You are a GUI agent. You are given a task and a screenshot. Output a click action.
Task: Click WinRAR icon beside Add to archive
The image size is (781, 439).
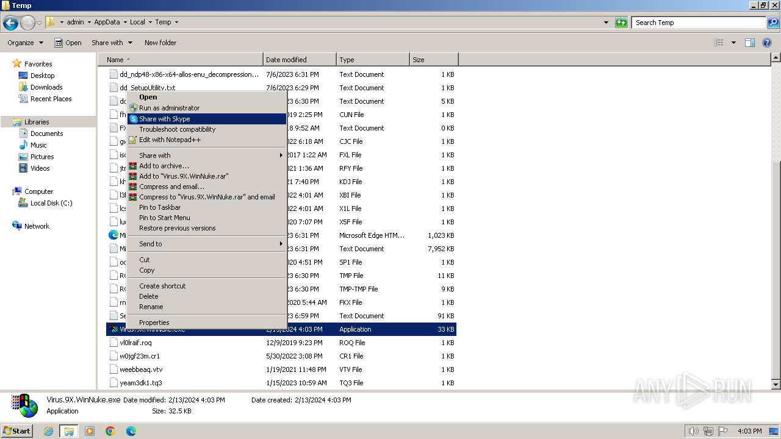pos(133,166)
